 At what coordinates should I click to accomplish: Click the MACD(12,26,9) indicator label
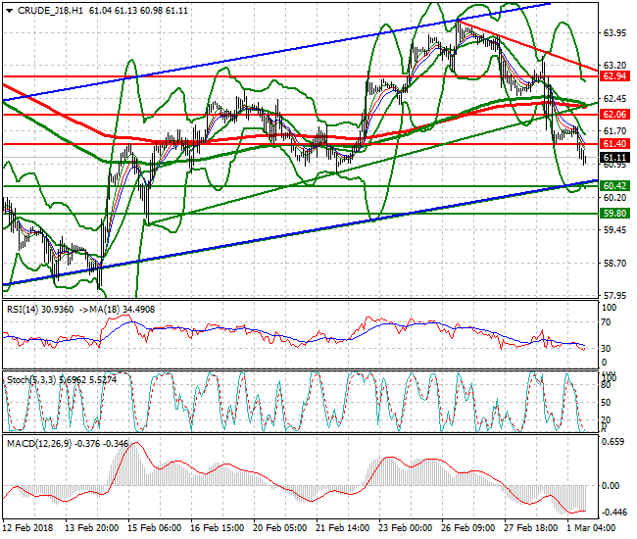point(68,444)
